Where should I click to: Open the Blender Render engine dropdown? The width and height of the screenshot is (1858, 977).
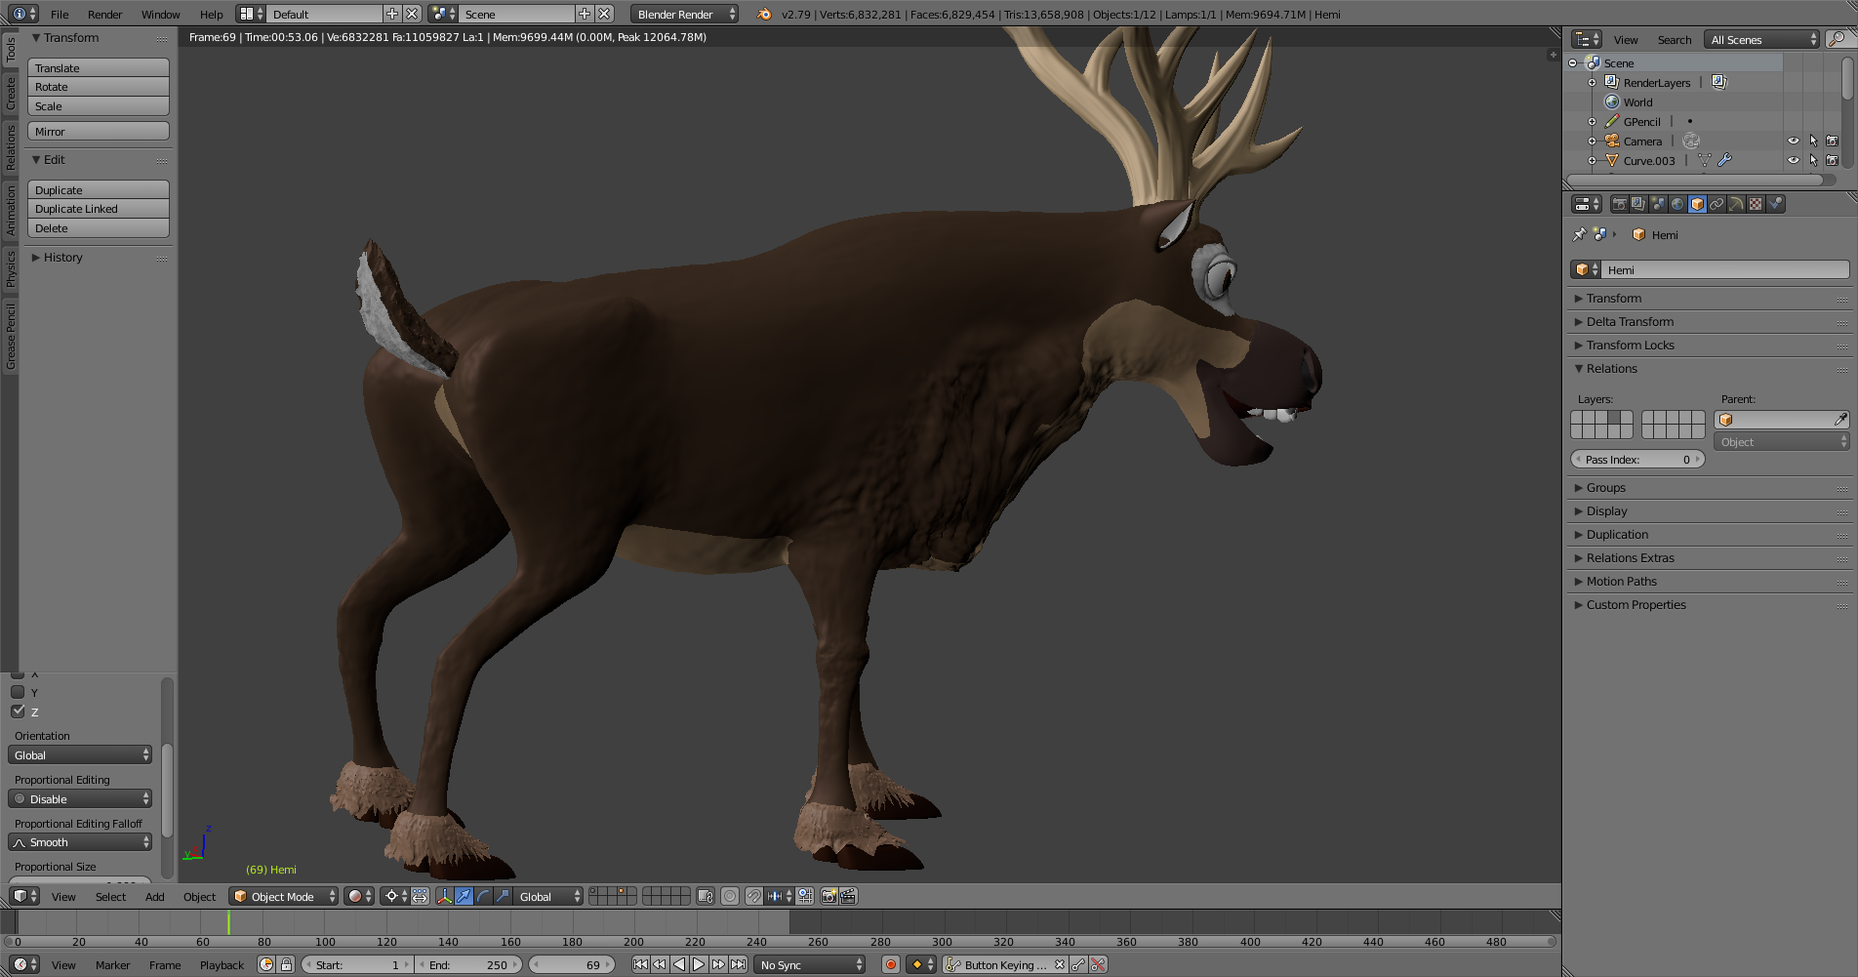(685, 14)
